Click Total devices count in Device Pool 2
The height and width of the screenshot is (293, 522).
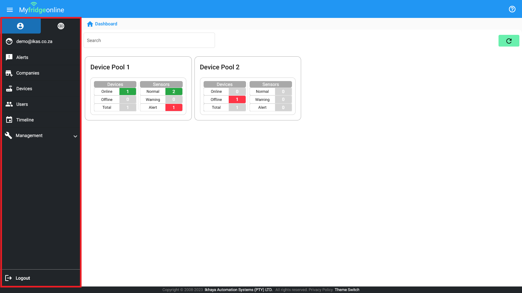[237, 107]
